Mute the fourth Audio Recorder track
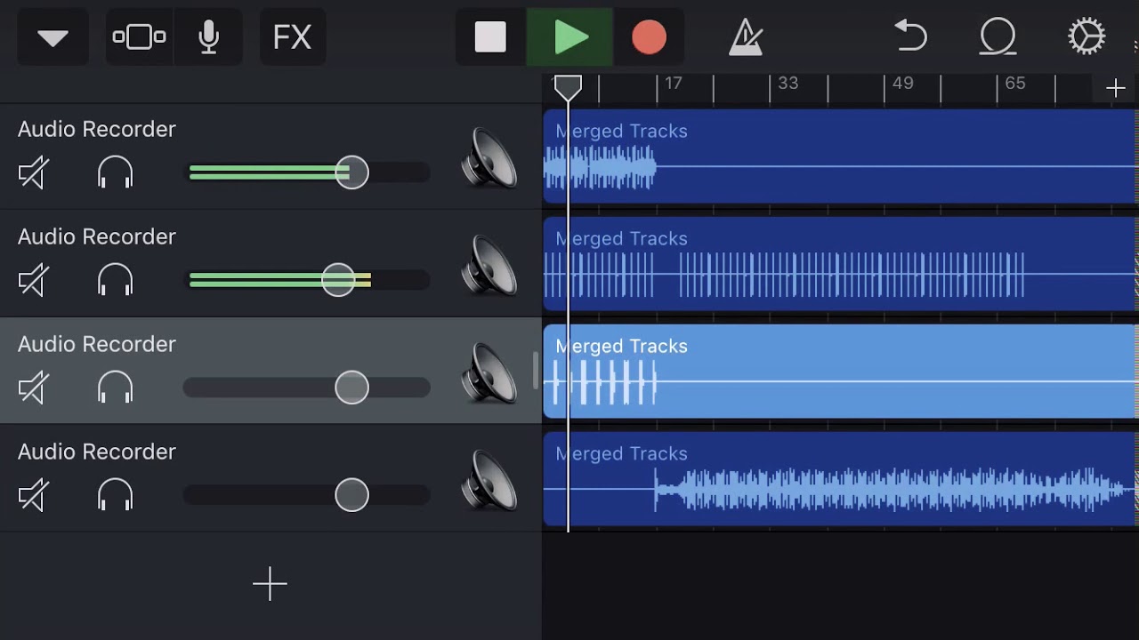Image resolution: width=1139 pixels, height=640 pixels. pyautogui.click(x=33, y=495)
